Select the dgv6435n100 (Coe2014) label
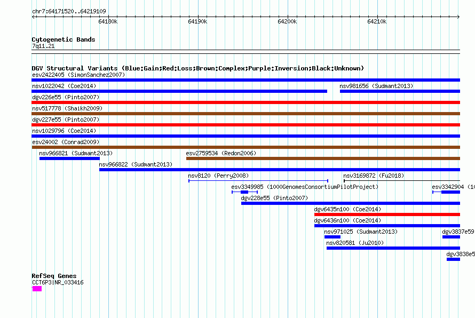 (347, 209)
